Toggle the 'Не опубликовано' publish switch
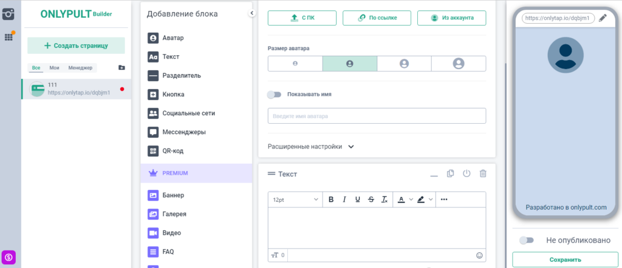Image resolution: width=622 pixels, height=268 pixels. click(526, 240)
